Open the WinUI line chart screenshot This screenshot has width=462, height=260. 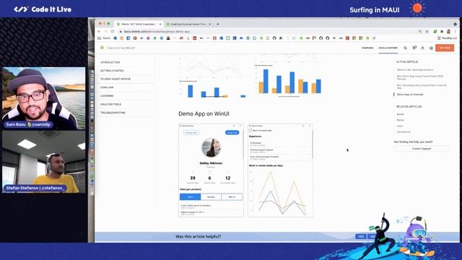(x=281, y=170)
